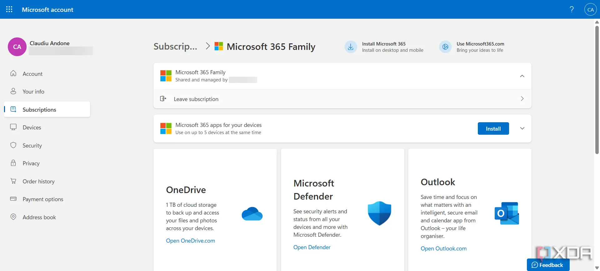Click the Microsoft account header title

[x=47, y=9]
